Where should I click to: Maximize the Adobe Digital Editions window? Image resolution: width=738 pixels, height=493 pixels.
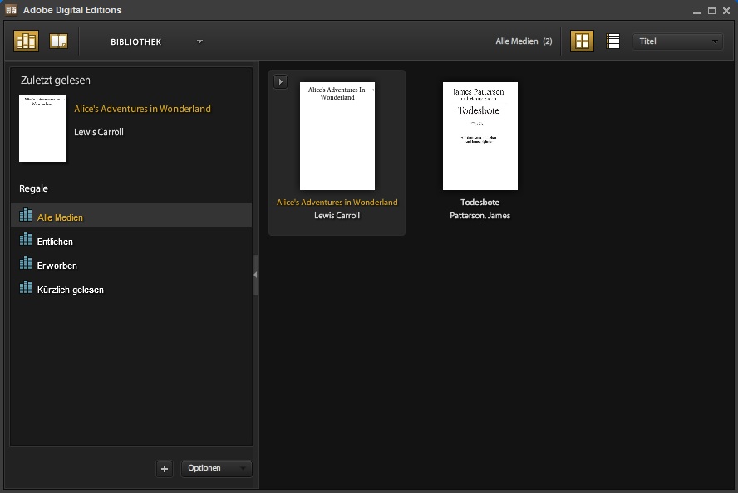pos(711,10)
